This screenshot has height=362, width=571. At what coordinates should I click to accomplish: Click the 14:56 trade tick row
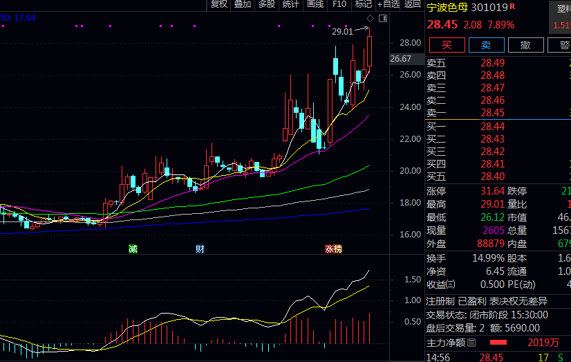click(498, 357)
